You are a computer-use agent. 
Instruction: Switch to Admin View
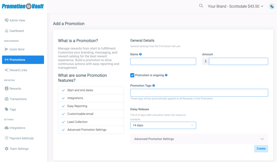coord(17,20)
